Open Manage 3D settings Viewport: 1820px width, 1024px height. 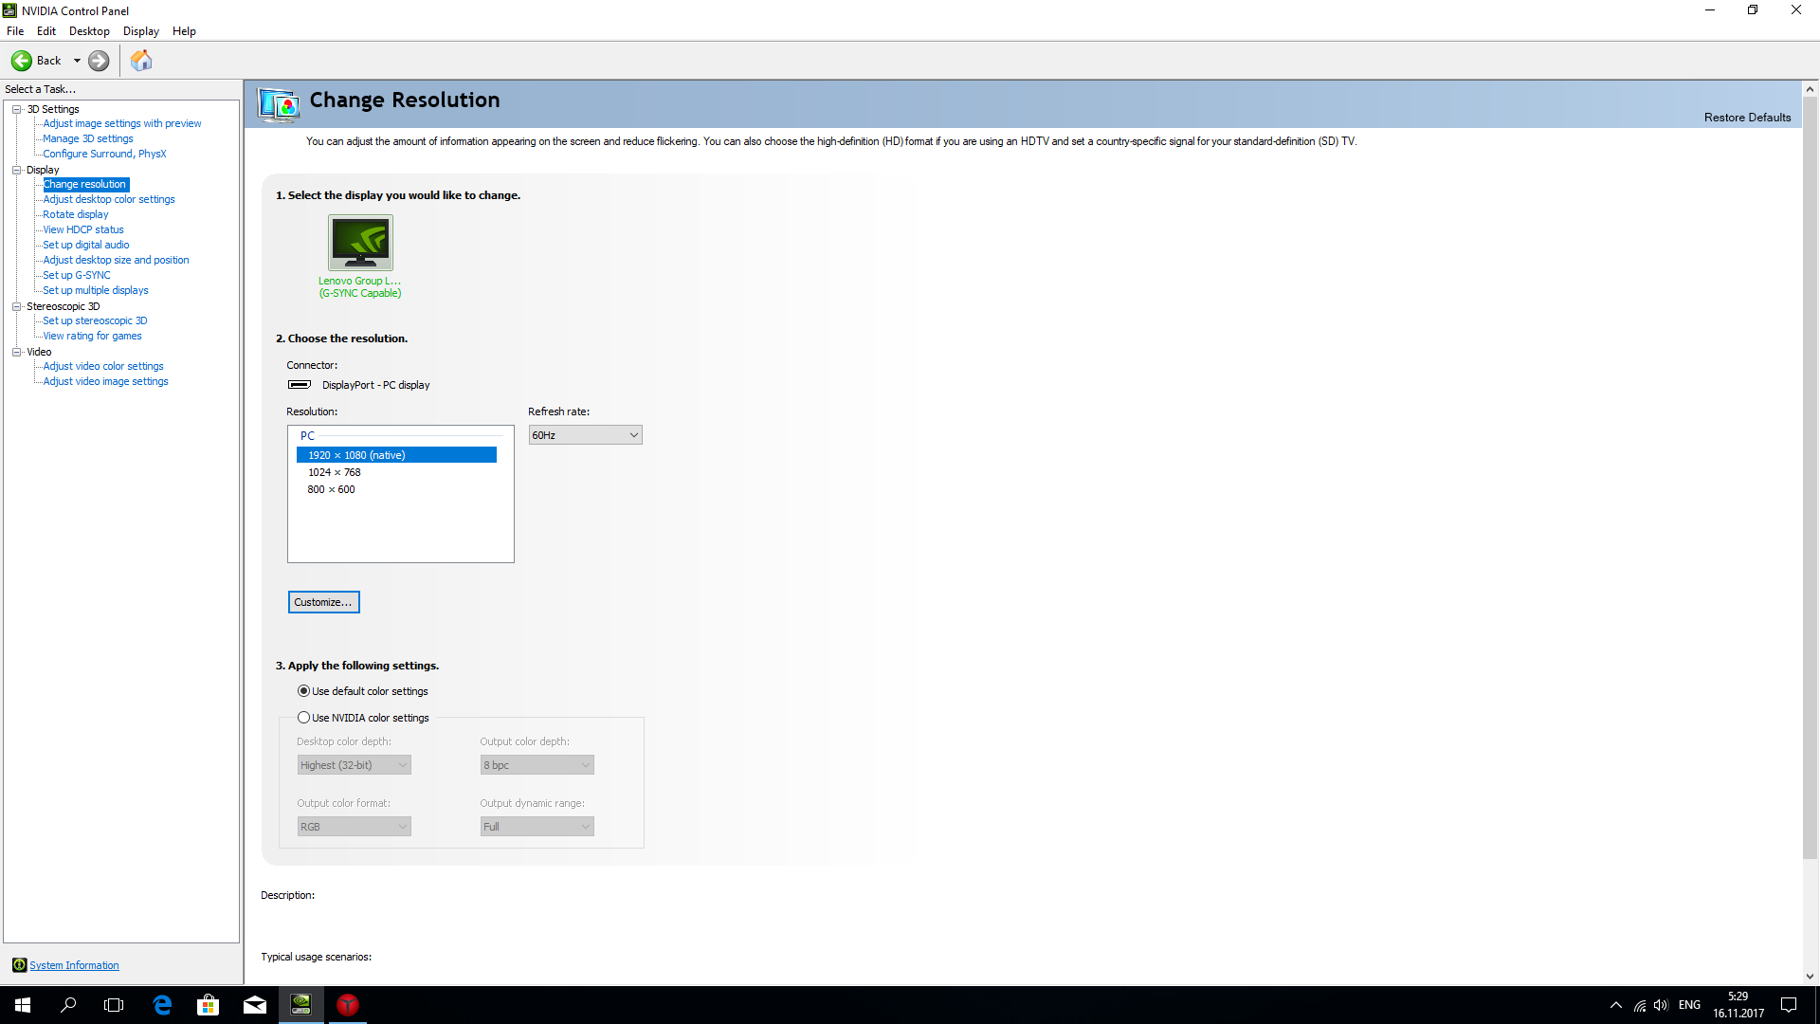coord(88,138)
